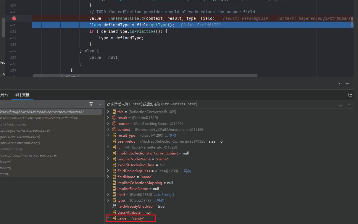Toggle the breakpoint on line 429

click(x=14, y=18)
